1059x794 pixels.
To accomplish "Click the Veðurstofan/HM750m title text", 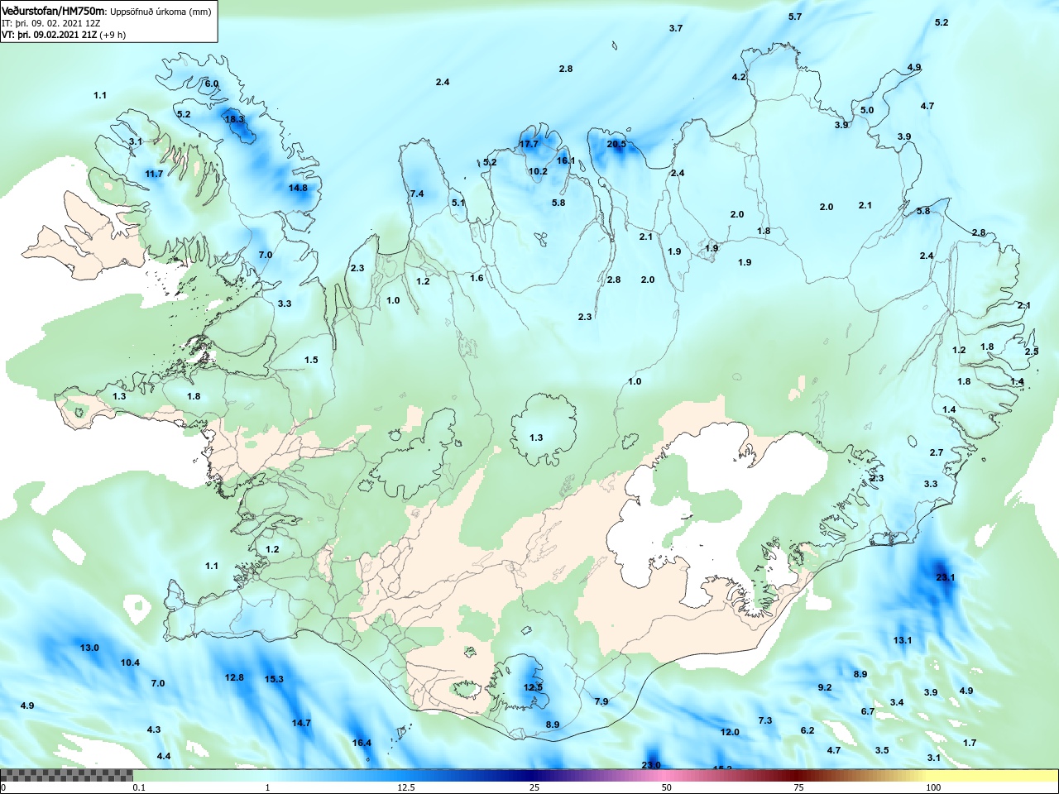I will [x=54, y=12].
